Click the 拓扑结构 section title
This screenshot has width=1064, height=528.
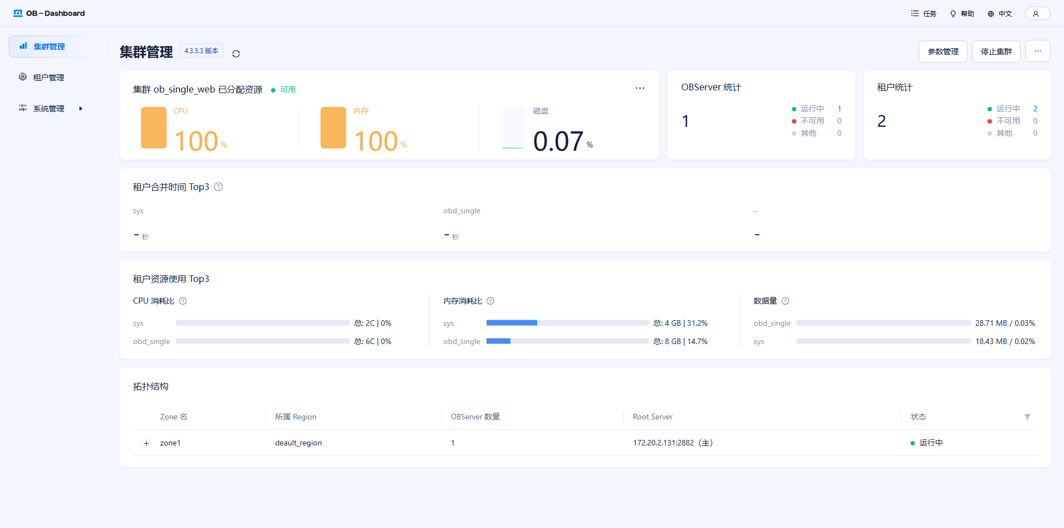151,386
